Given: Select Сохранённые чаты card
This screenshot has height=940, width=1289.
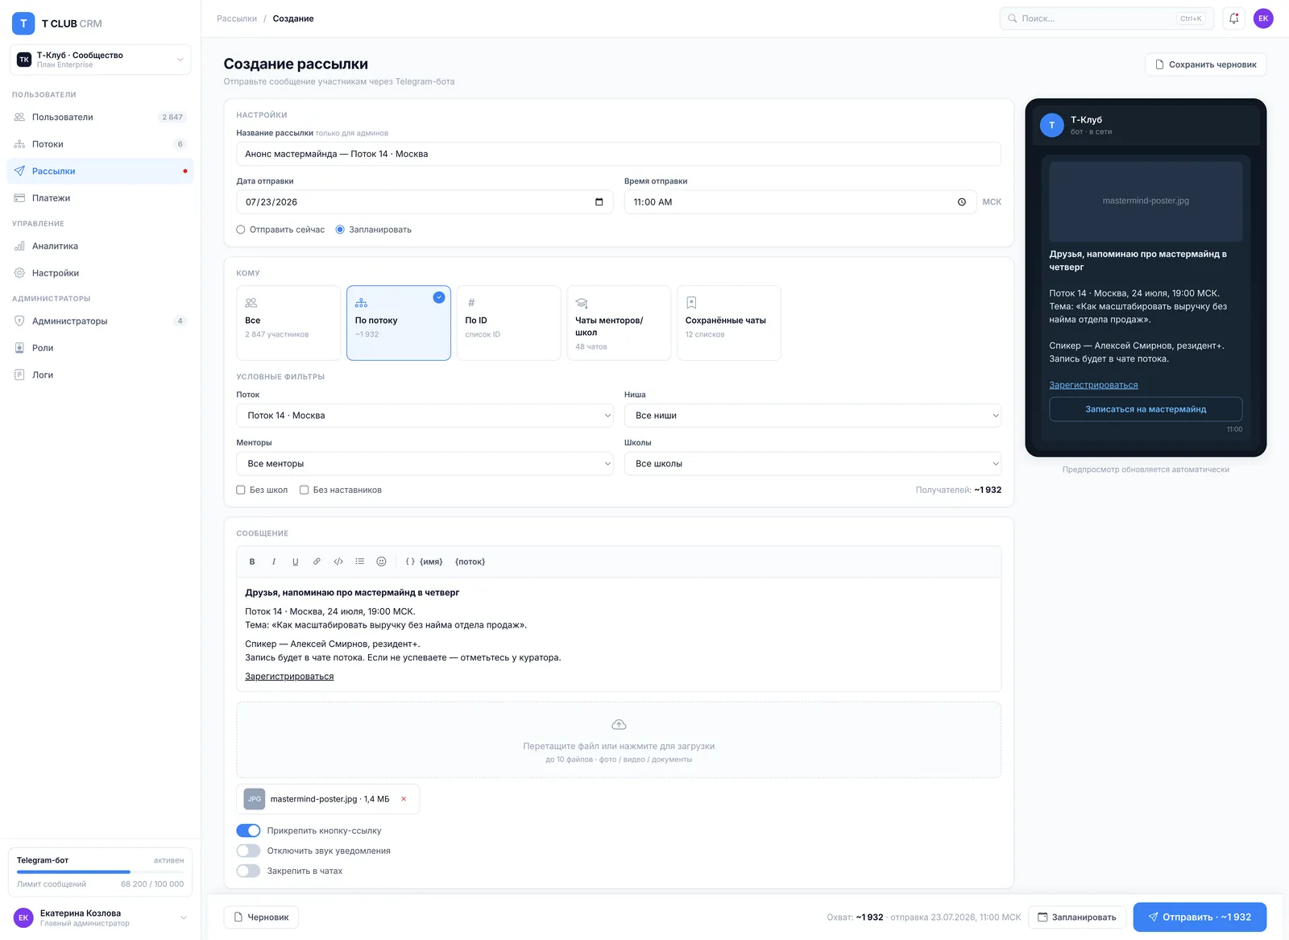Looking at the screenshot, I should 729,323.
